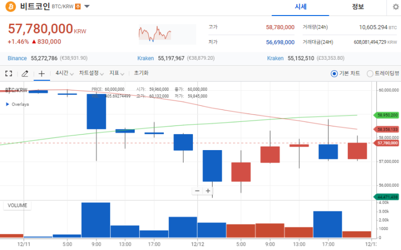Click the dark green 44,471,438 tag

pos(386,197)
